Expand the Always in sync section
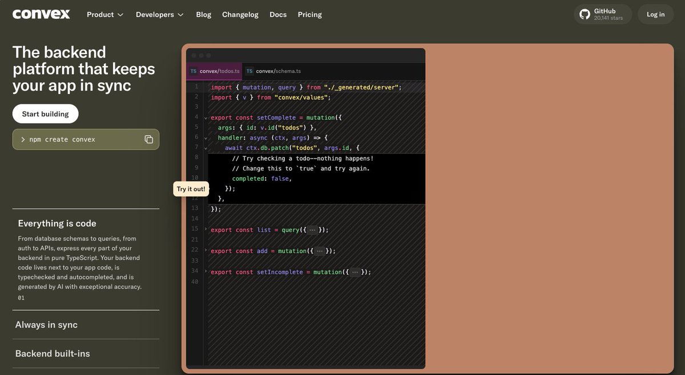The image size is (685, 375). 86,325
